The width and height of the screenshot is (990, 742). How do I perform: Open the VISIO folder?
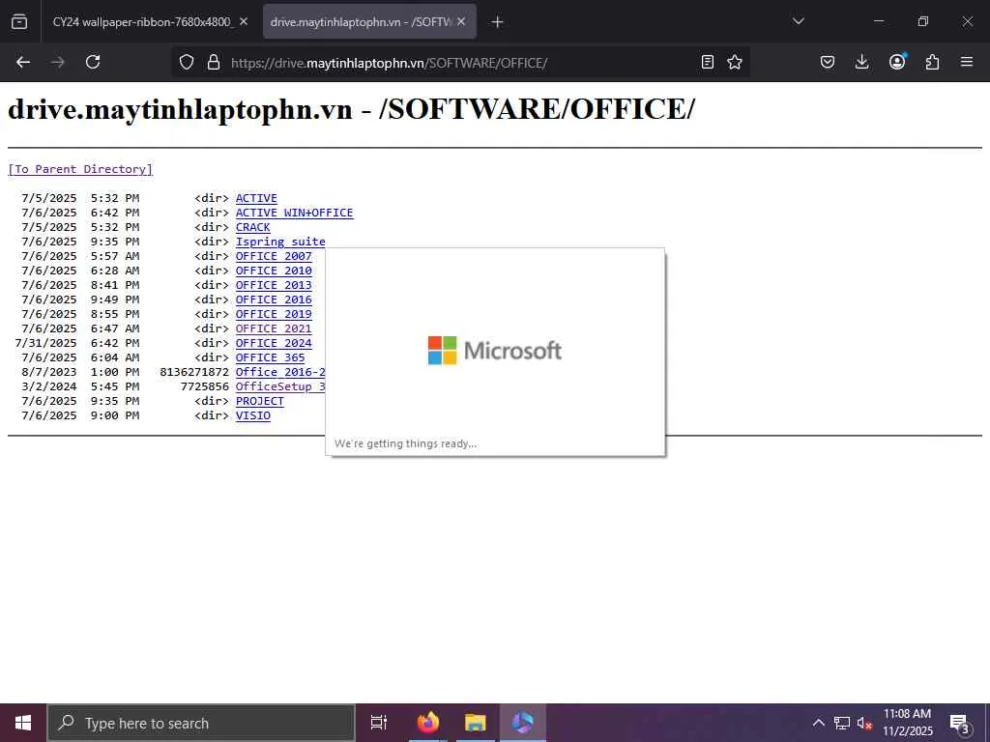tap(252, 415)
